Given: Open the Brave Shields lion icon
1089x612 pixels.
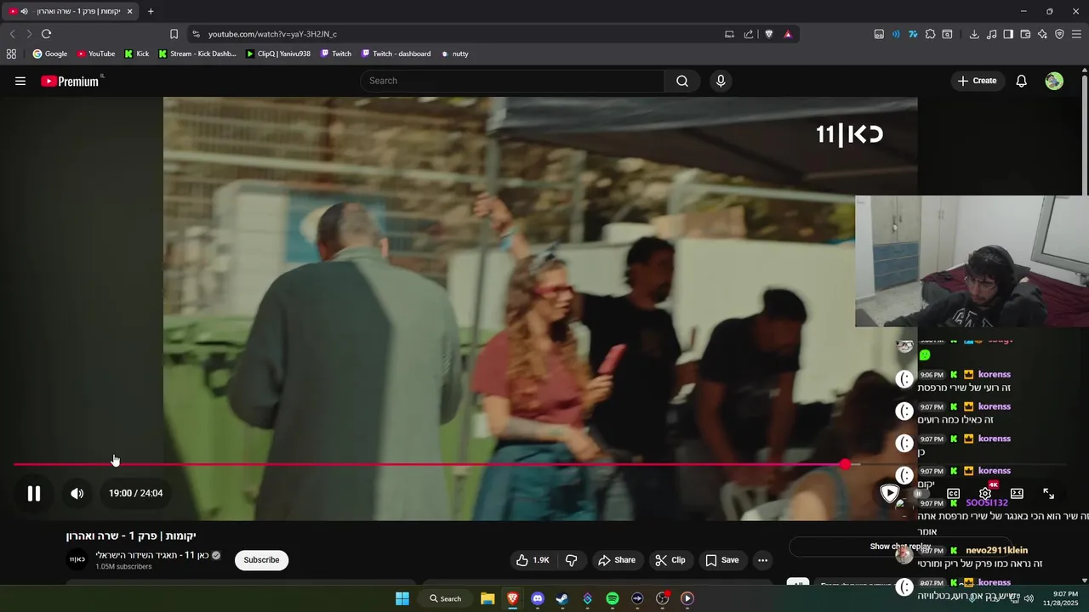Looking at the screenshot, I should pos(769,34).
